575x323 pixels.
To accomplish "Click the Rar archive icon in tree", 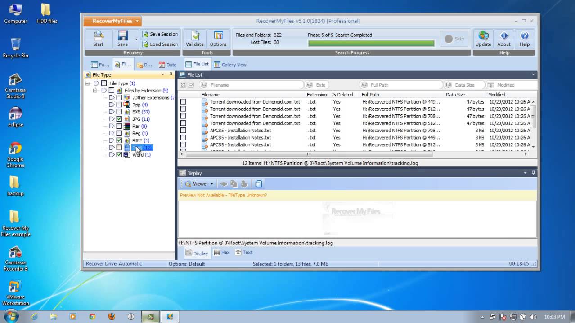I will point(127,126).
